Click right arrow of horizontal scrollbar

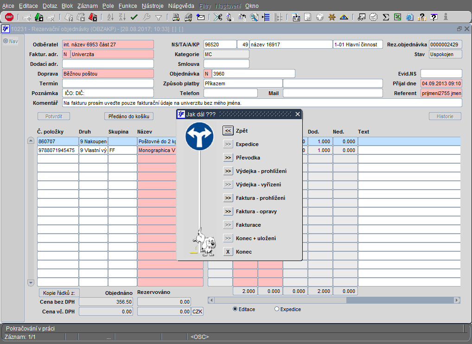point(457,300)
